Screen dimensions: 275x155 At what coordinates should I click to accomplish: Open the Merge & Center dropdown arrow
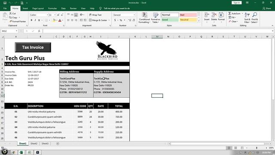click(x=109, y=20)
